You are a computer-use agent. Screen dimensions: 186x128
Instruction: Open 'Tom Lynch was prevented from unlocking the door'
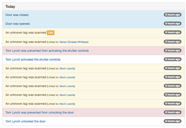(x=40, y=112)
